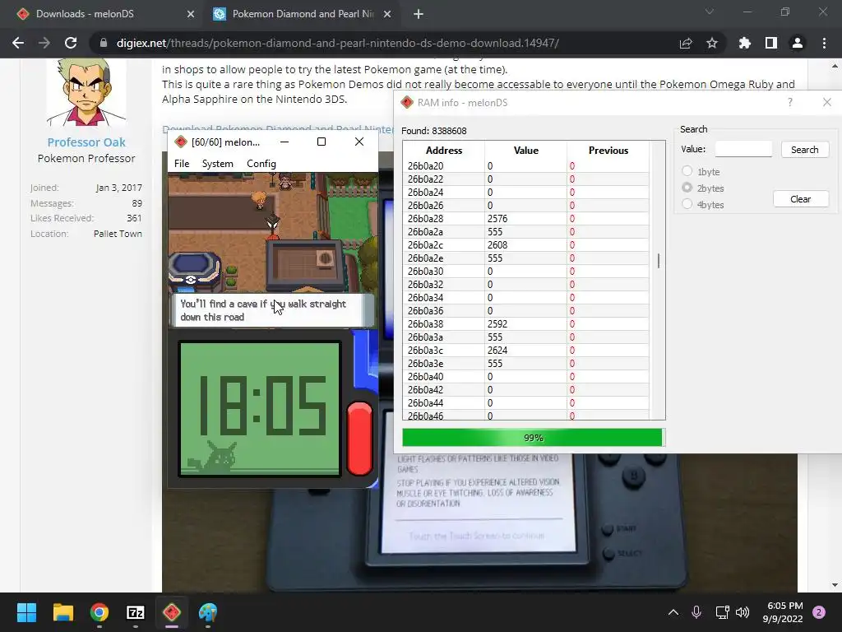Click the browser address bar URL

tap(337, 43)
